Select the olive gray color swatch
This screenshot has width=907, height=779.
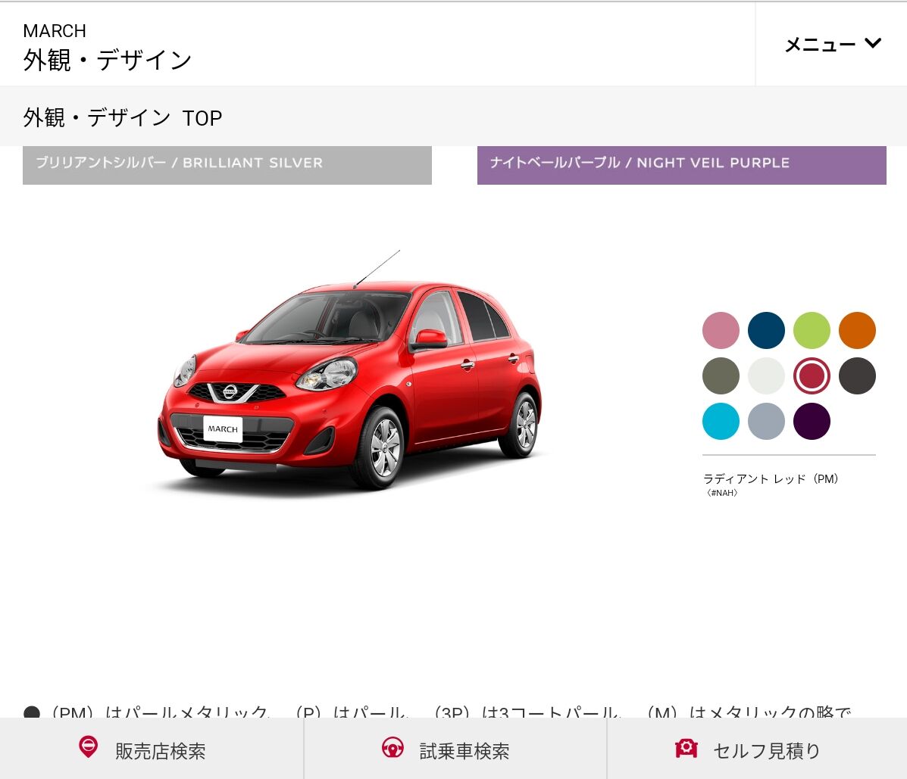721,375
